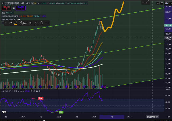Viewport: 172px width, 121px height.
Task: Click the green Bull divergence label
Action: (61, 112)
